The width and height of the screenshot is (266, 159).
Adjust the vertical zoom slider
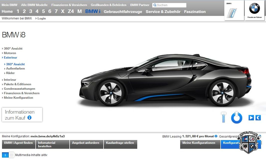[224, 117]
